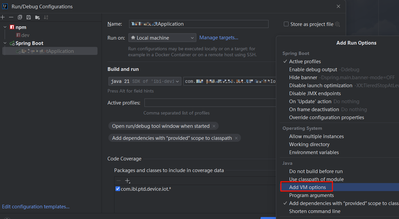This screenshot has height=219, width=399.
Task: Remove the 'Open run/debug tool window' tag
Action: (214, 126)
